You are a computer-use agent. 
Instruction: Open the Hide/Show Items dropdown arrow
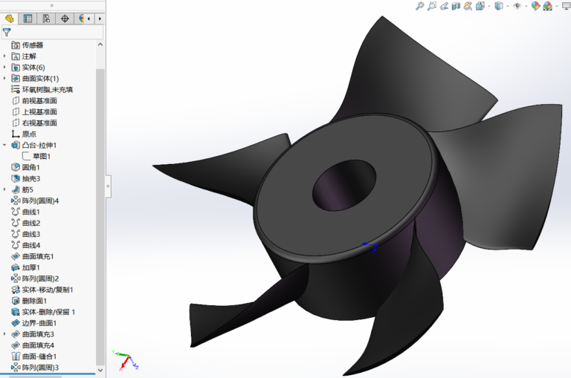(526, 6)
